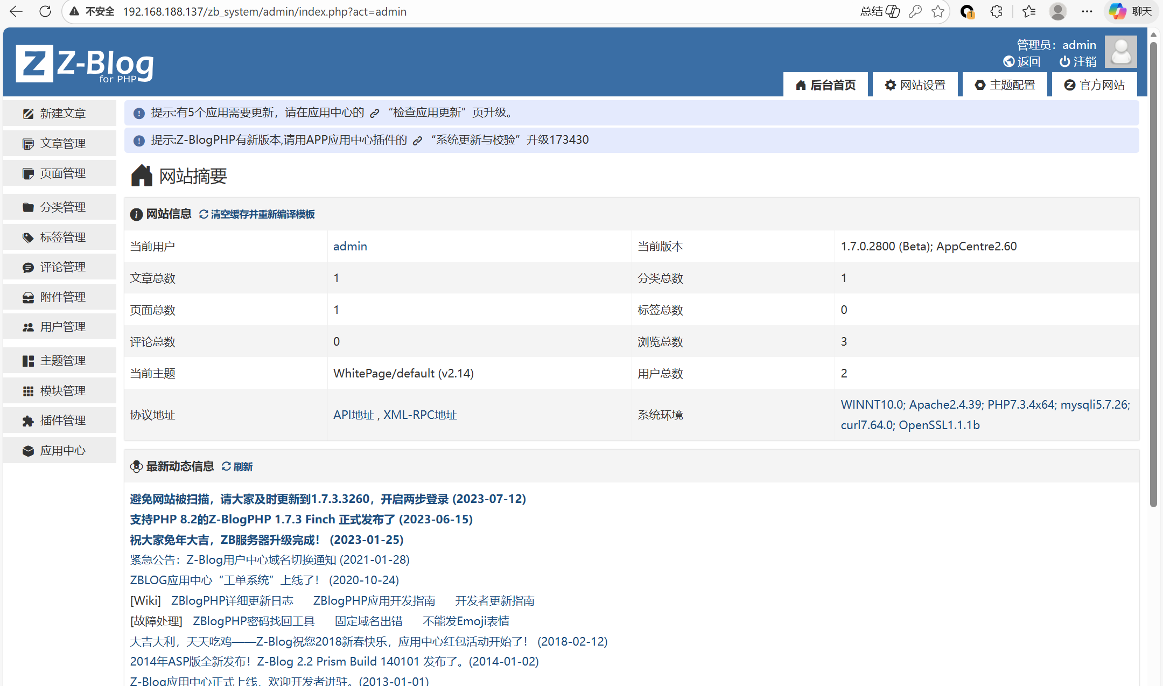Click the admin avatar image

click(1120, 52)
